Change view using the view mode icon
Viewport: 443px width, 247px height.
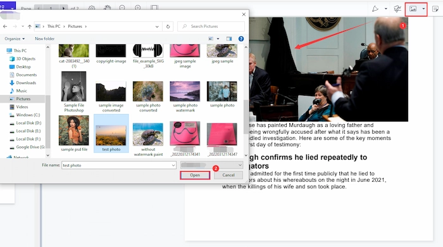(211, 39)
